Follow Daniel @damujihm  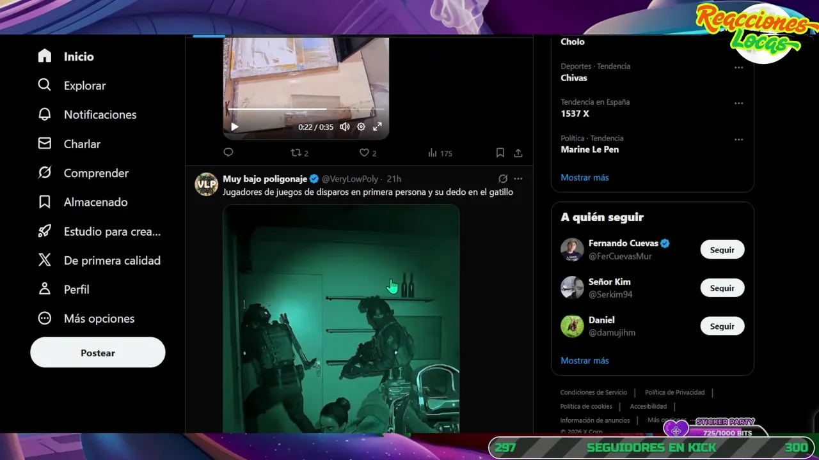tap(722, 326)
